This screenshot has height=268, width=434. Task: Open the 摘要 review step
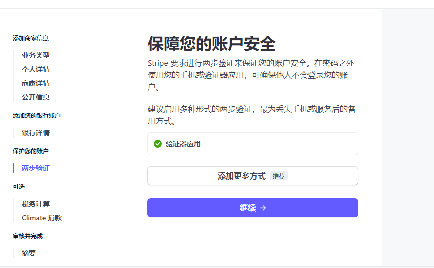point(29,253)
